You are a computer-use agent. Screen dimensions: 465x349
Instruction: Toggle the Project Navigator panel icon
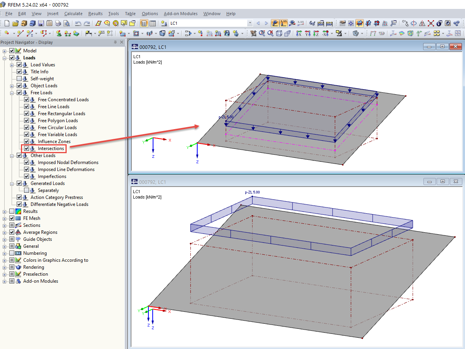point(144,23)
